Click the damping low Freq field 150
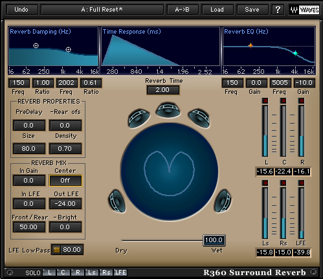The height and width of the screenshot is (279, 323). coord(19,83)
